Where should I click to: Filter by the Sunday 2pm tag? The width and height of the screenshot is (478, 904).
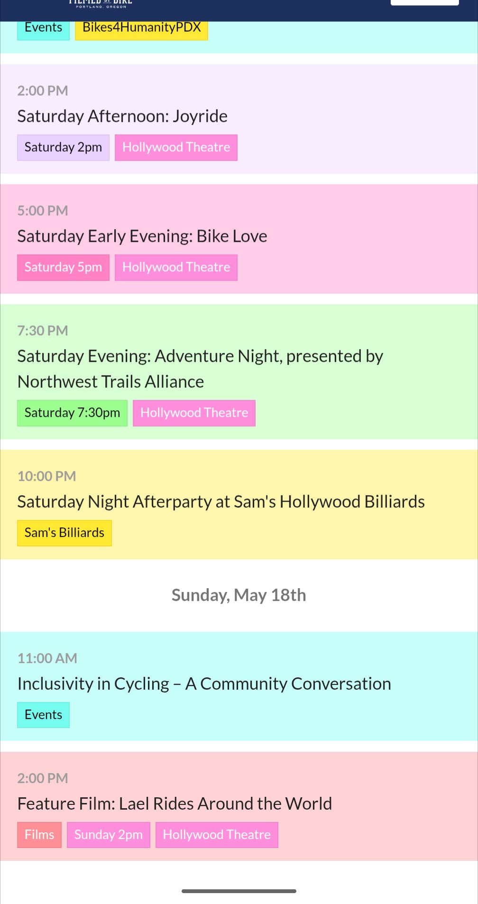(x=108, y=835)
